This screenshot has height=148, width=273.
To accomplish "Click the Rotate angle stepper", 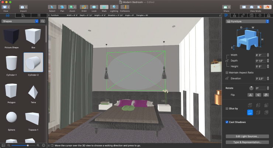I will (x=268, y=88).
